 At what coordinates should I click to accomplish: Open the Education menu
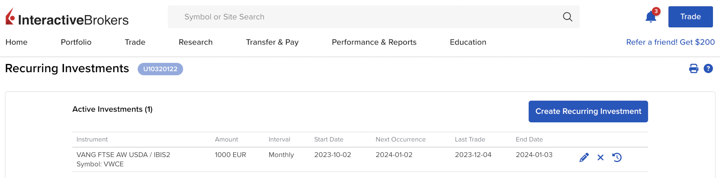click(468, 42)
